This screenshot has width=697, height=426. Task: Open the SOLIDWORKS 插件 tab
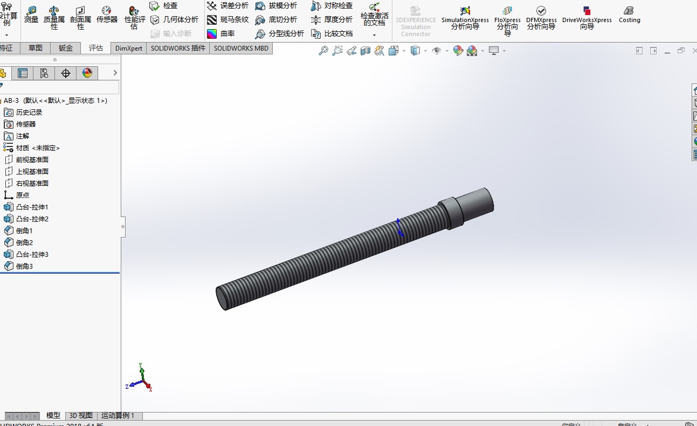tap(178, 48)
